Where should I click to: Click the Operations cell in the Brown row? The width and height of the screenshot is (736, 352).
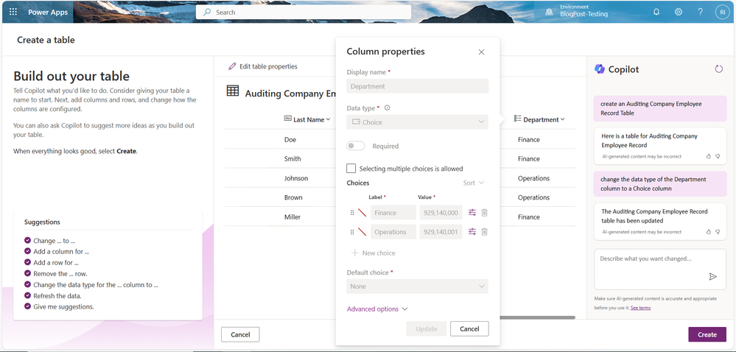pos(533,197)
